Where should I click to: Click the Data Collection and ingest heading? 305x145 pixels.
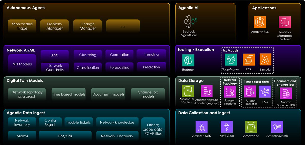[204, 113]
